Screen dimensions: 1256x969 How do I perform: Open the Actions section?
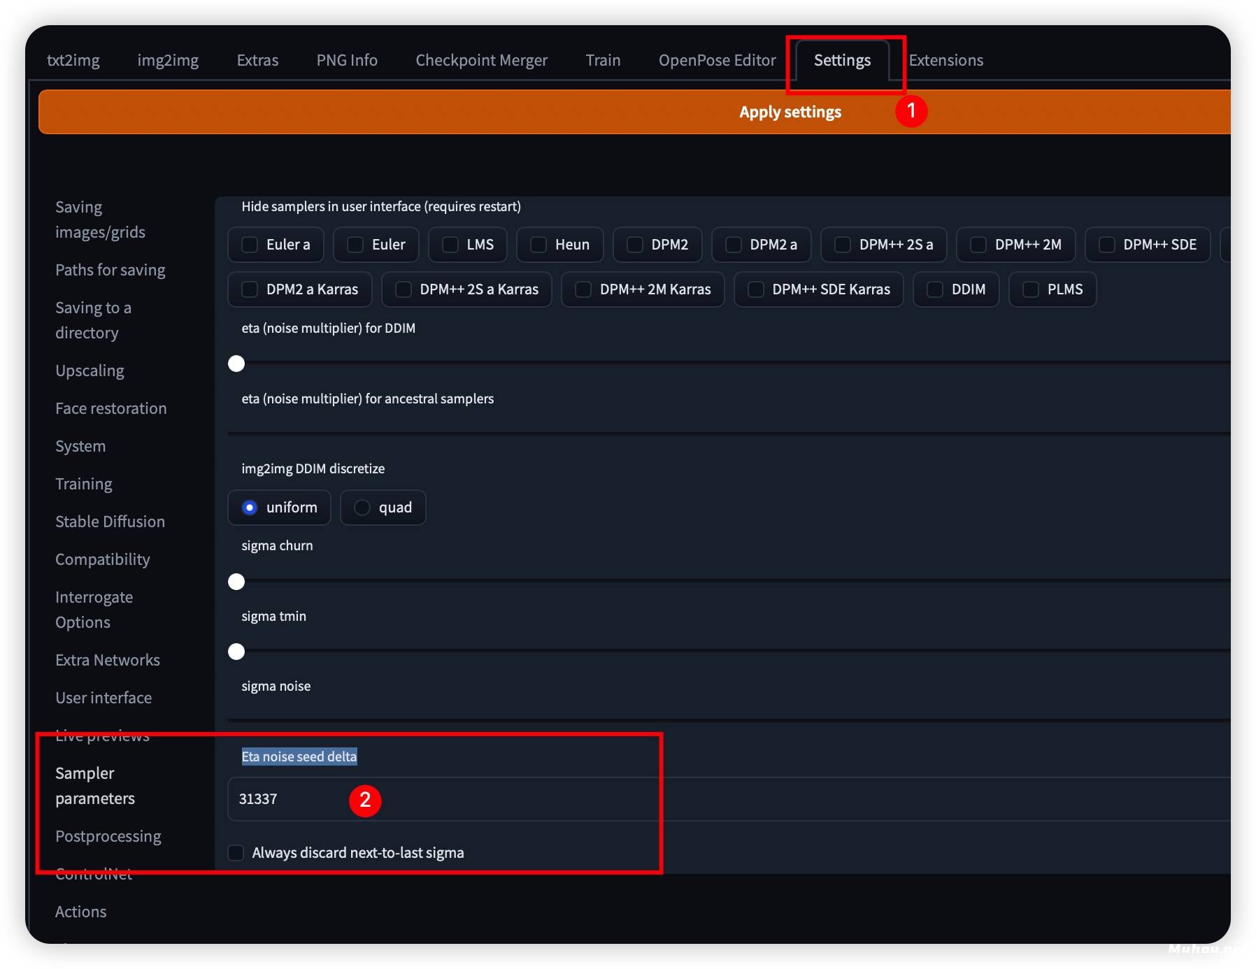point(80,912)
